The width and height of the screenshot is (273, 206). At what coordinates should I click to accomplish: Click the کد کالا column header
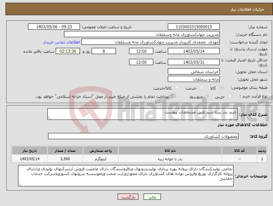239,151
